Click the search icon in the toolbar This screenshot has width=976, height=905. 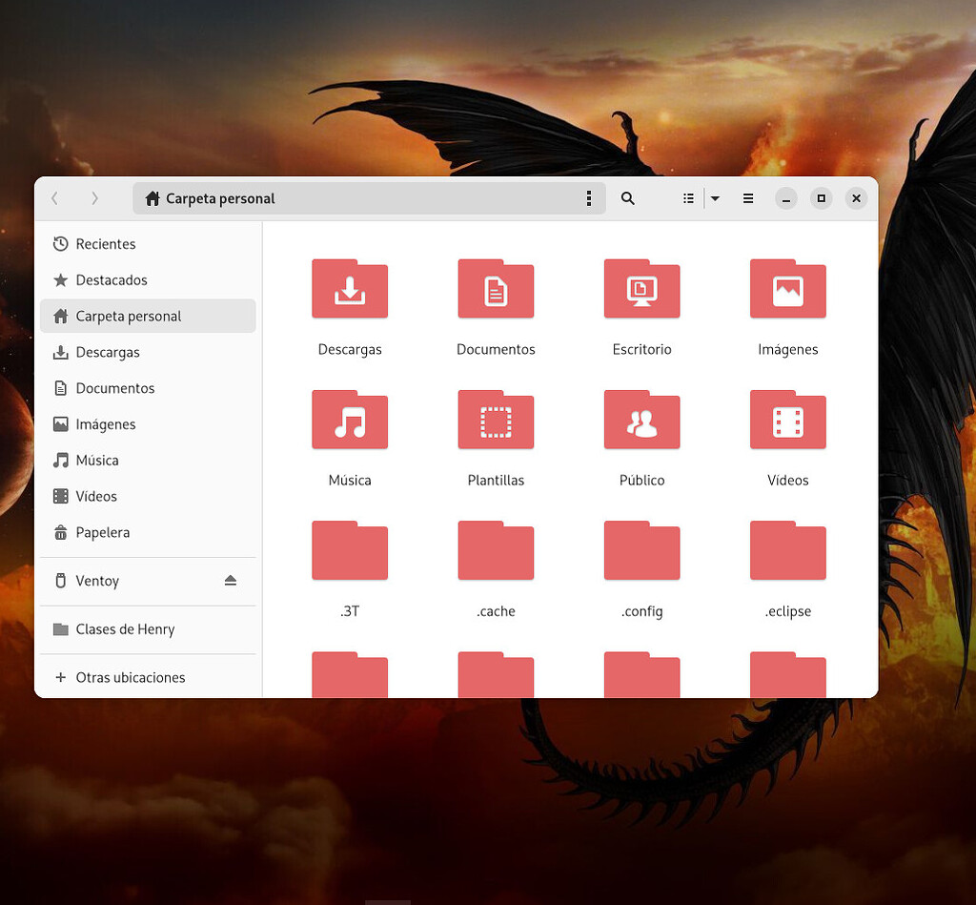coord(627,198)
